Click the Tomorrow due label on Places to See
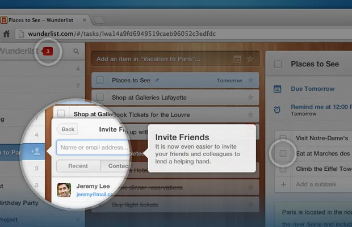 (x=229, y=81)
